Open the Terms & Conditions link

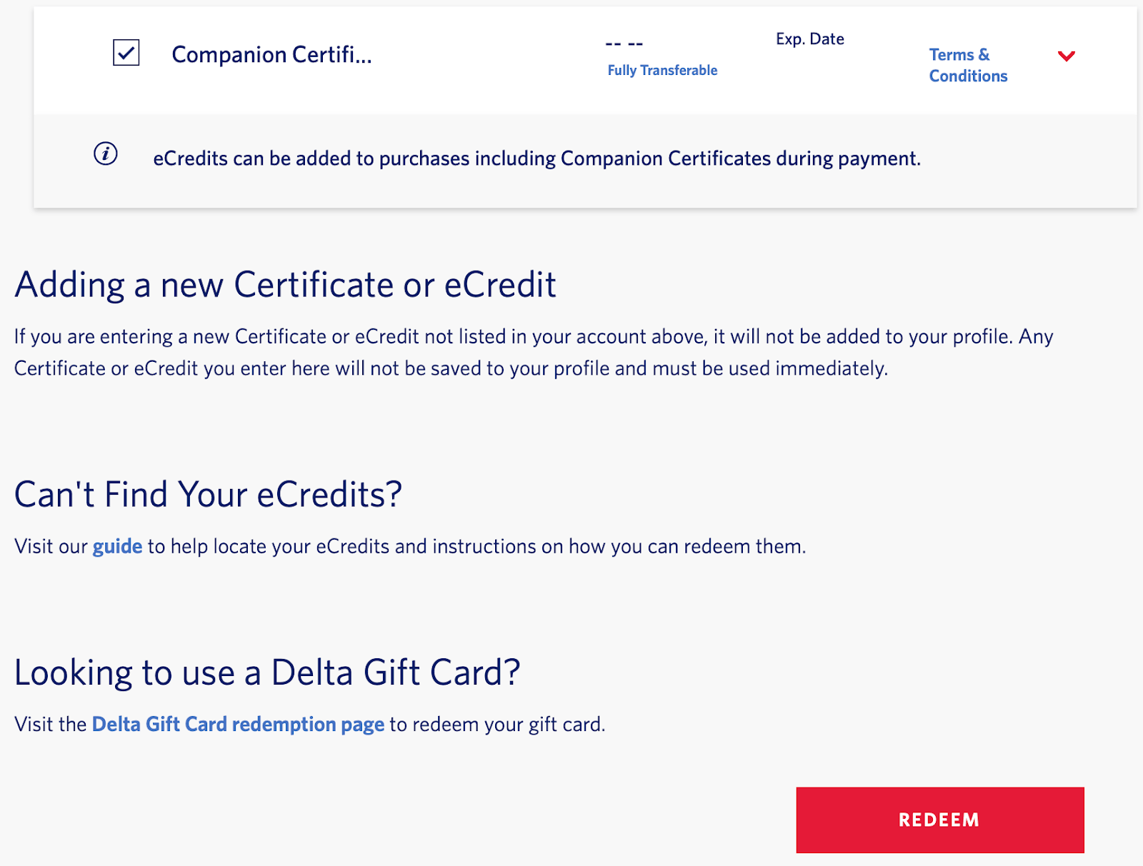point(967,65)
